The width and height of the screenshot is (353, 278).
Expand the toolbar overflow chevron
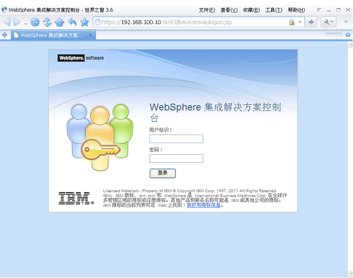tap(346, 22)
